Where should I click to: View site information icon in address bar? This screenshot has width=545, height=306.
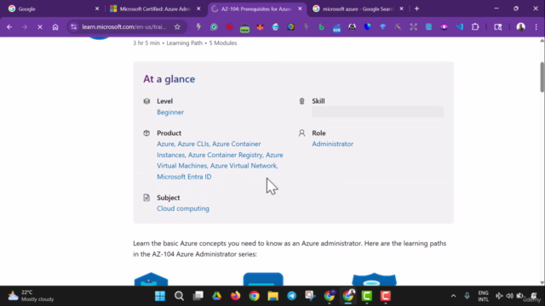point(74,26)
